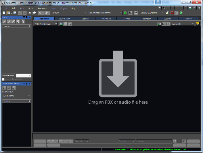Image resolution: width=203 pixels, height=153 pixels.
Task: Switch to the Mapping tab
Action: (147, 19)
